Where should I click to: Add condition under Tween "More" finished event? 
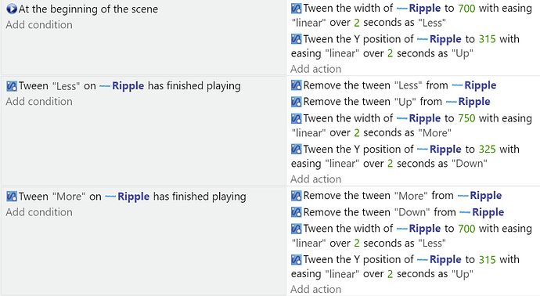point(39,212)
